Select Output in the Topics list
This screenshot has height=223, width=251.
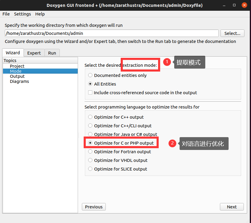(x=40, y=76)
